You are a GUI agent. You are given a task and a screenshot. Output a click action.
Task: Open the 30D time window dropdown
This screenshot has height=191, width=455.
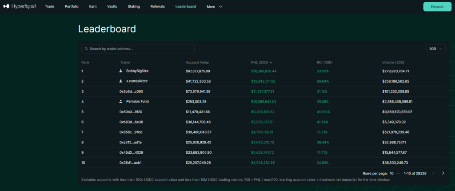tap(435, 49)
